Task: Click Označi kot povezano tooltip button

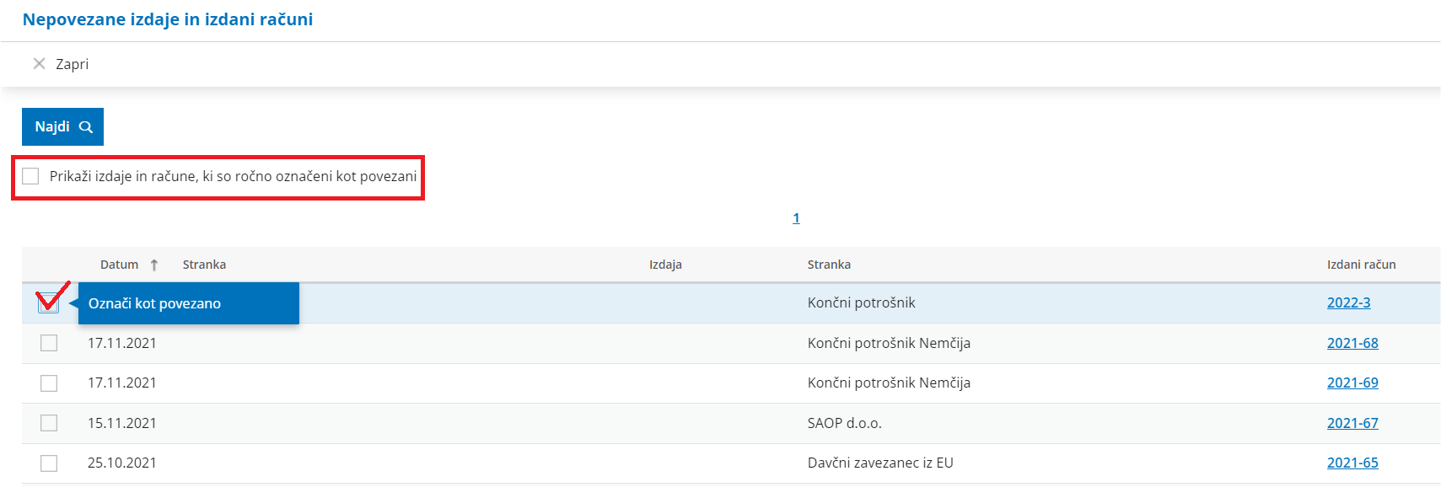Action: pos(189,303)
